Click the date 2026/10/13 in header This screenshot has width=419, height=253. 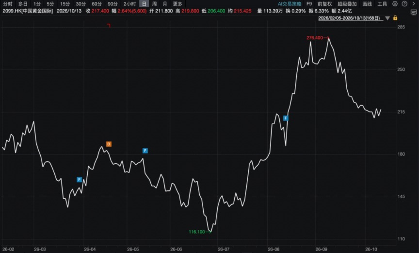coord(69,11)
